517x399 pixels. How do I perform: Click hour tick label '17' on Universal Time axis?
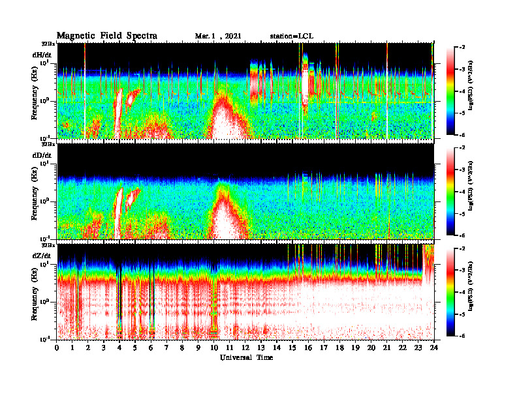tap(324, 347)
